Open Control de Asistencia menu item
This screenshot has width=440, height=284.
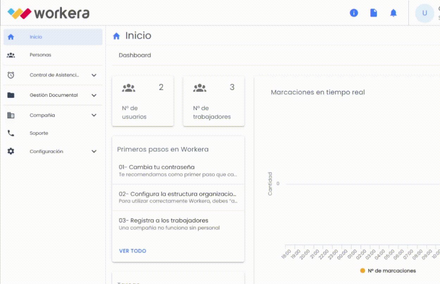click(53, 75)
